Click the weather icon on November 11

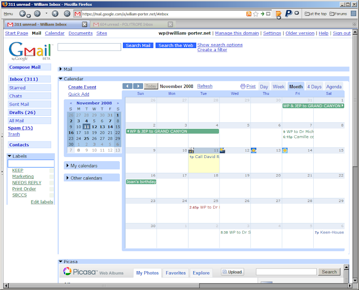[191, 150]
